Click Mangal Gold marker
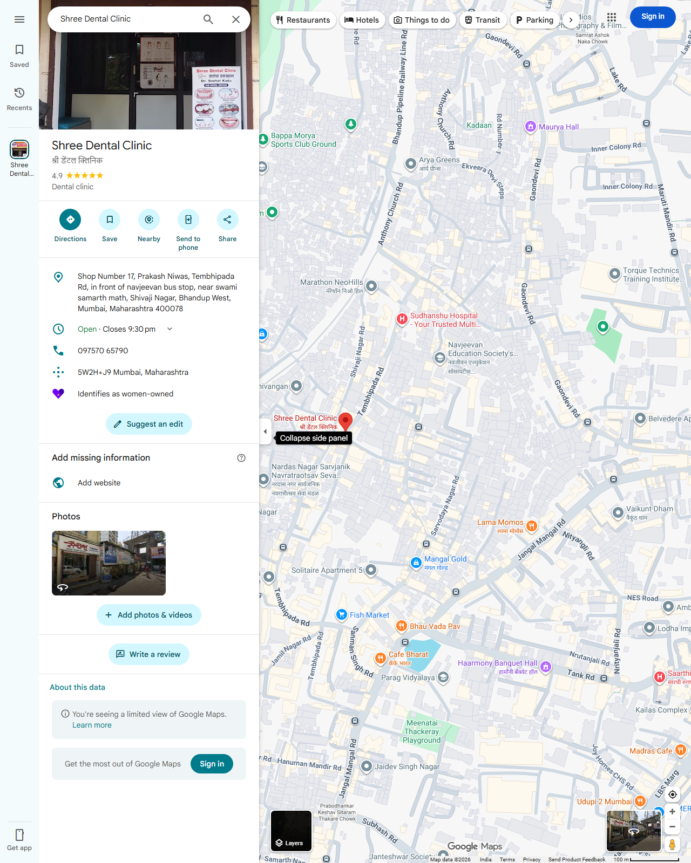Viewport: 691px width, 863px height. click(416, 563)
